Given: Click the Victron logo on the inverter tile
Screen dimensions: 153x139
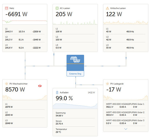Looking at the screenshot, I should coord(75,59).
